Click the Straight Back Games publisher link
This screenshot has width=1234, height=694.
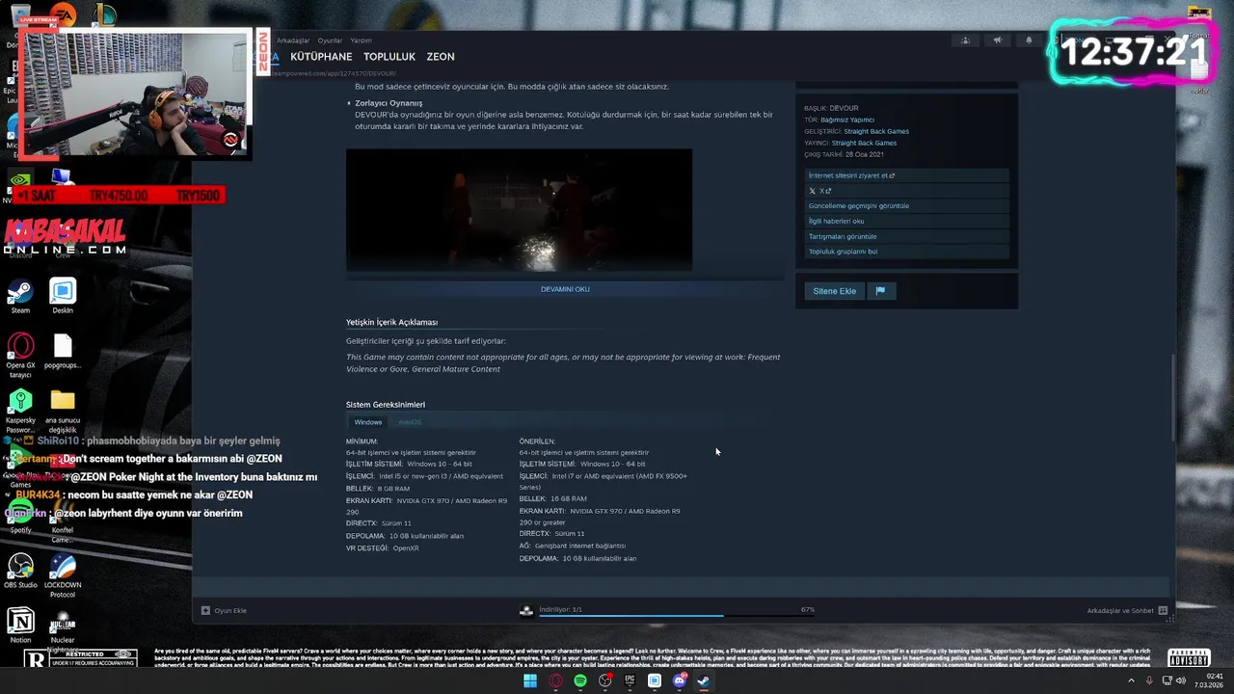pyautogui.click(x=864, y=143)
